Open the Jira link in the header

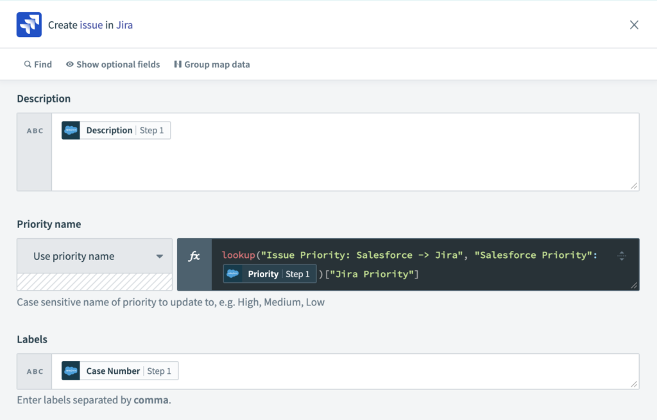click(x=123, y=24)
